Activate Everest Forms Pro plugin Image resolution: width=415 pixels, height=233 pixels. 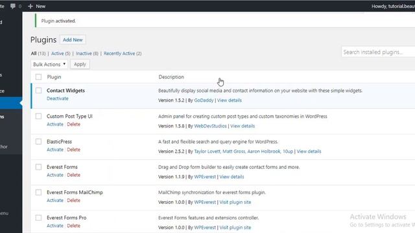(55, 226)
